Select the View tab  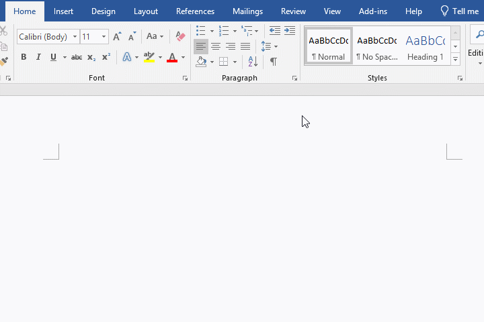click(x=332, y=11)
